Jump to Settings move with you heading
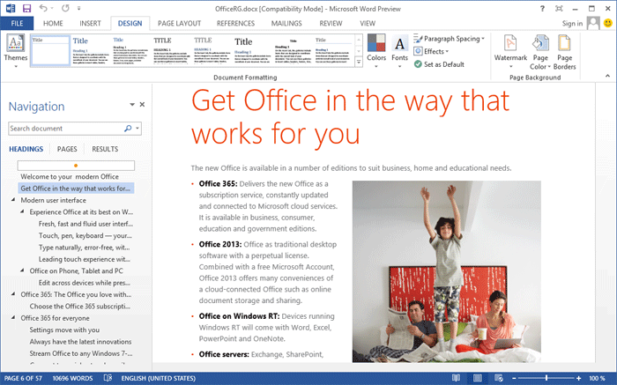 (x=64, y=330)
